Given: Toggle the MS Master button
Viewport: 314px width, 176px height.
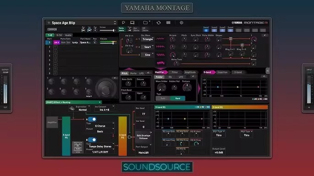Looking at the screenshot, I should (145, 29).
